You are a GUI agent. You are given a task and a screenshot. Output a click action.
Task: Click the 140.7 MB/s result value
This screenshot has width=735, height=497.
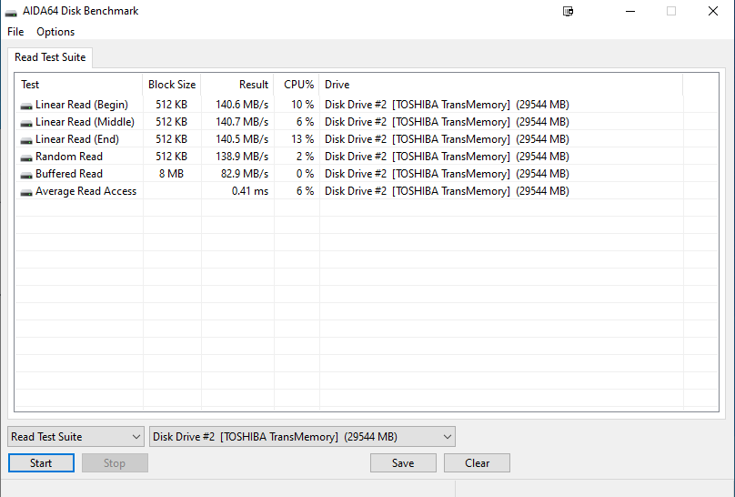[x=242, y=122]
